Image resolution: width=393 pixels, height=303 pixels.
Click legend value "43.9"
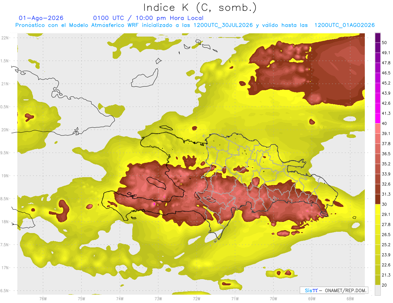pyautogui.click(x=386, y=93)
